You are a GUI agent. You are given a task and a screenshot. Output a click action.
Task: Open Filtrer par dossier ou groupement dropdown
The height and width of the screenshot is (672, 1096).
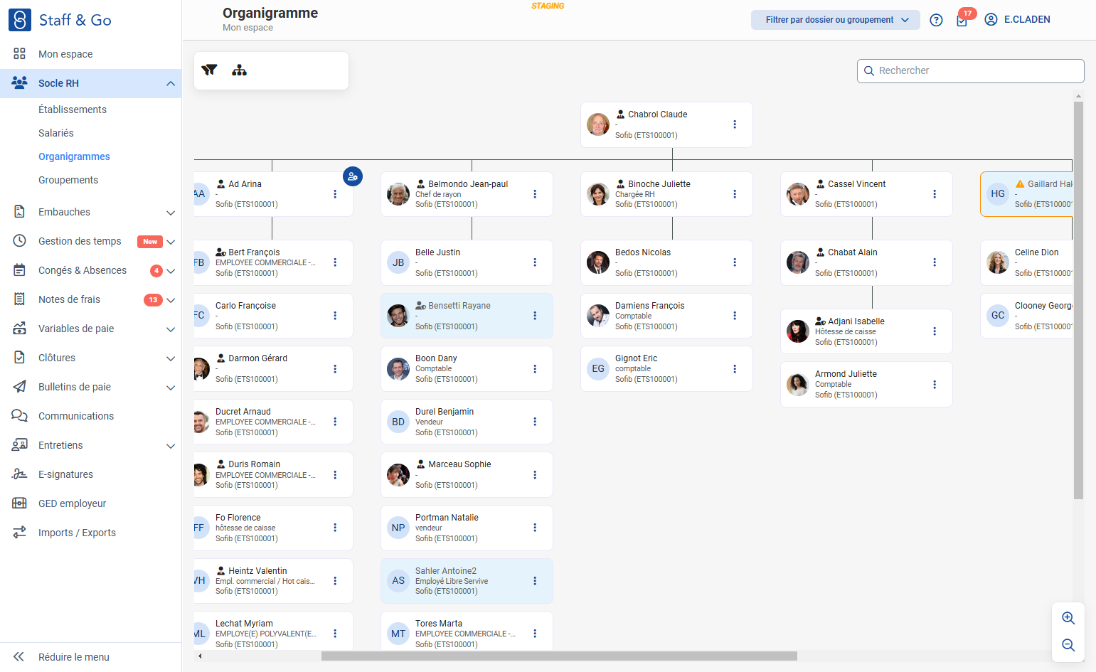click(836, 20)
